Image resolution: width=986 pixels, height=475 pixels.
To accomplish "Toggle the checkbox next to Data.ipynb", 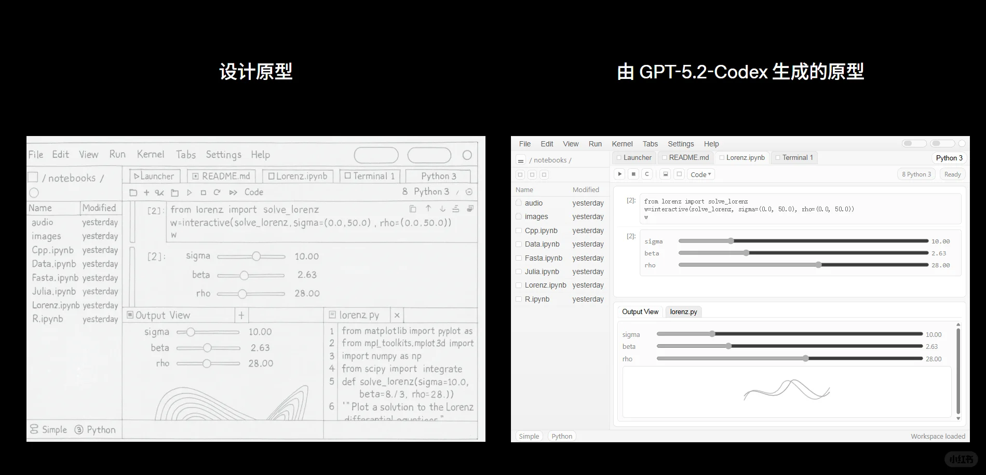I will tap(519, 244).
